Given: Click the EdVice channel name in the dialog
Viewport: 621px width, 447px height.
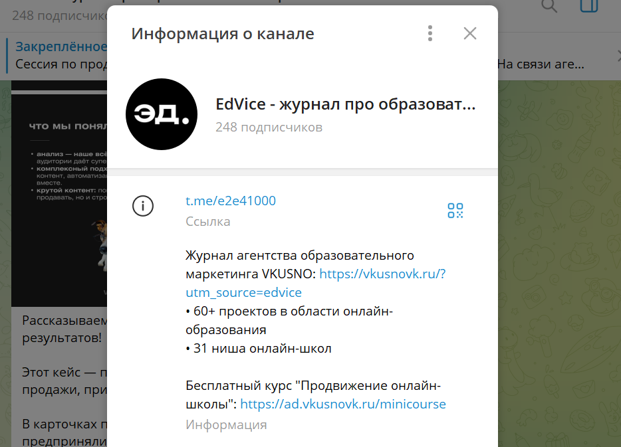Looking at the screenshot, I should coord(345,104).
